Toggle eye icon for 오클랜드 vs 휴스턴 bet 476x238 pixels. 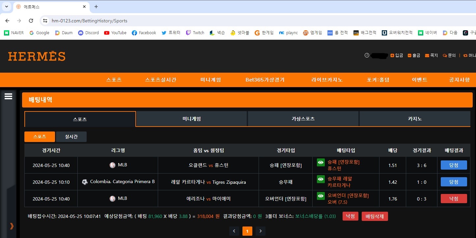321,162
